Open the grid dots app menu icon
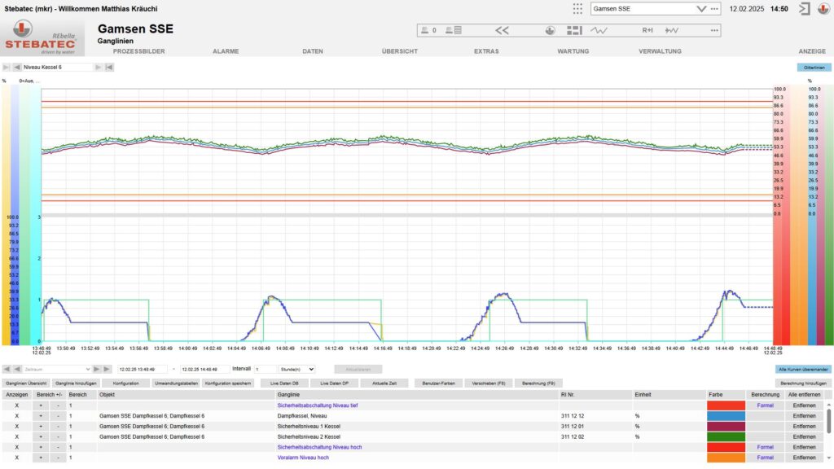This screenshot has height=469, width=834. [577, 9]
